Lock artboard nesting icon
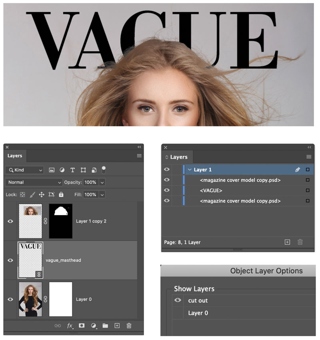Image resolution: width=320 pixels, height=340 pixels. coord(51,194)
